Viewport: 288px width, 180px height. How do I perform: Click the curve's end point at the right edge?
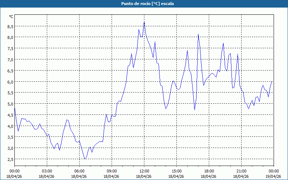[272, 81]
